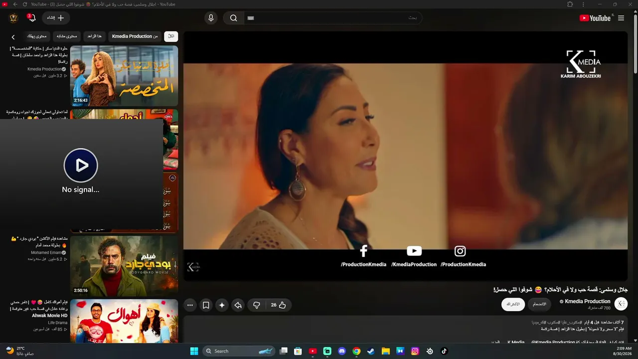Click the video title text 'جلال وسلمى'
Screen dimensions: 638x359
pos(560,290)
